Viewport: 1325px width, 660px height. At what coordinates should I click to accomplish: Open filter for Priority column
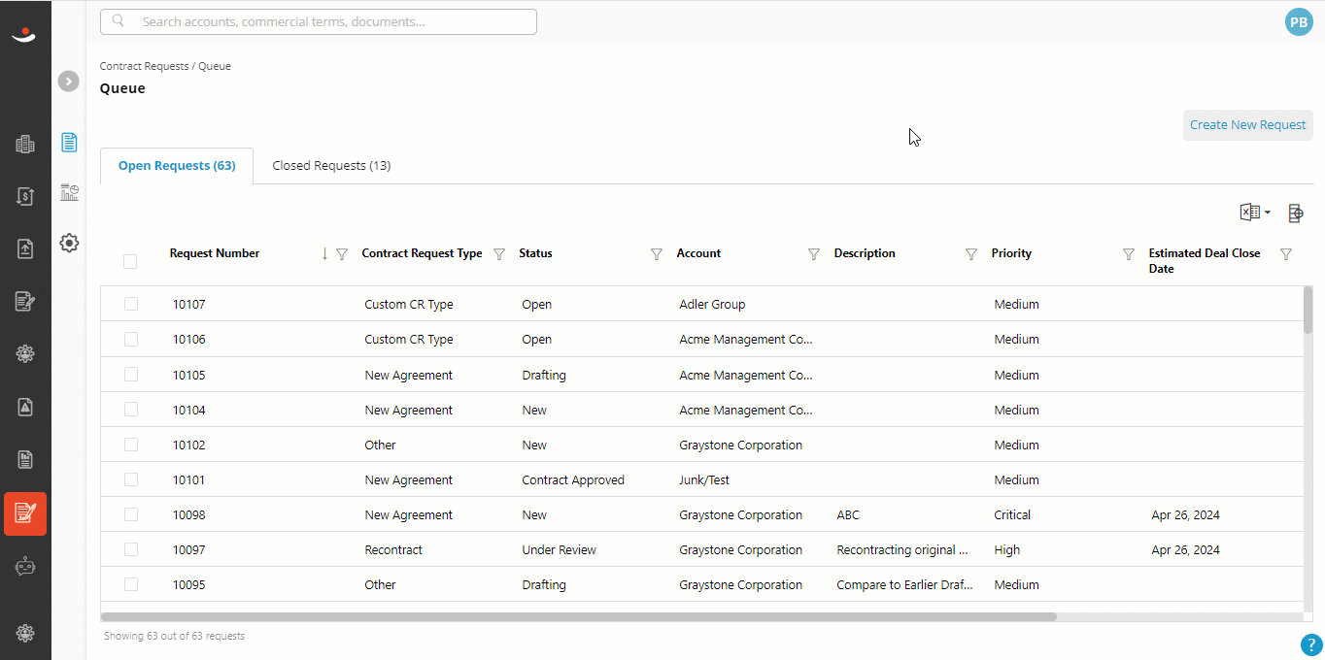coord(1129,254)
